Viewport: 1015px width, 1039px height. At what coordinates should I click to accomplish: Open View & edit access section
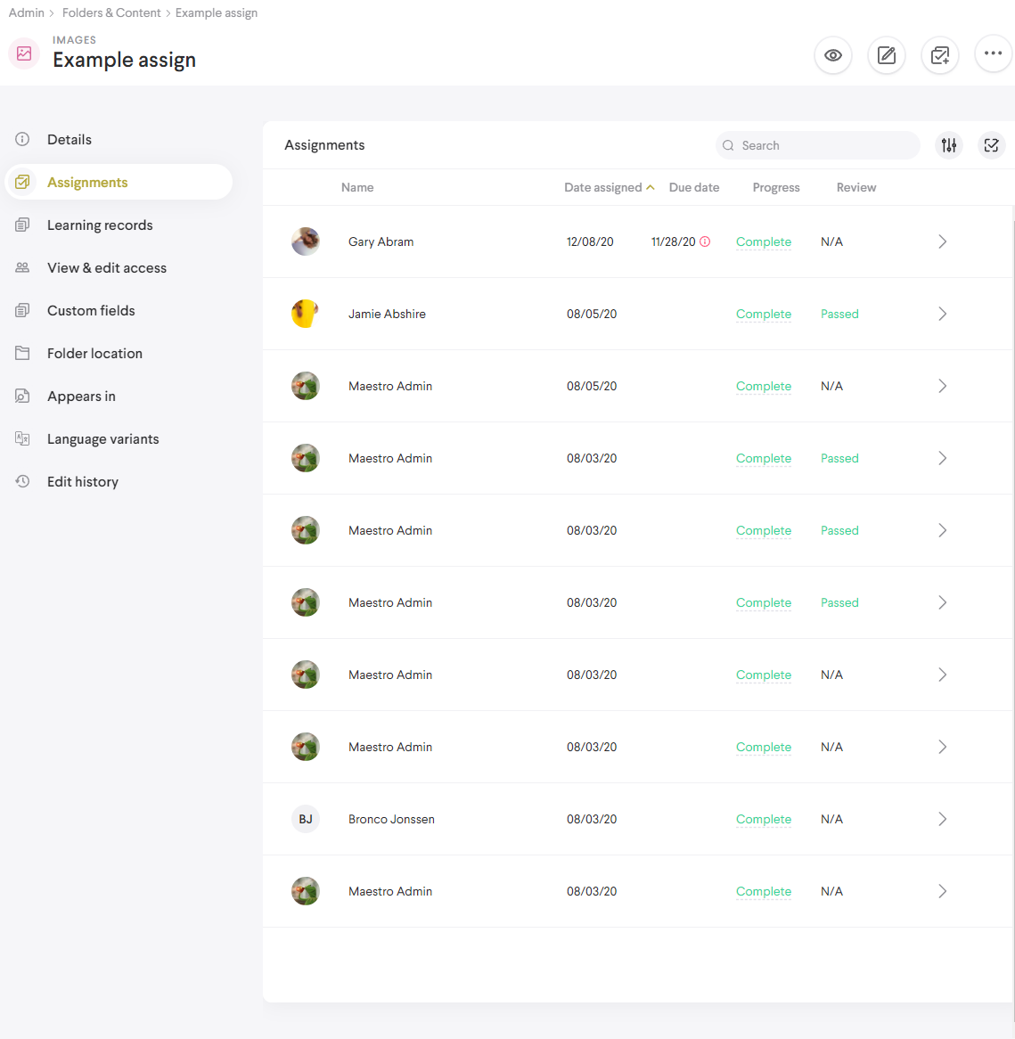tap(107, 268)
